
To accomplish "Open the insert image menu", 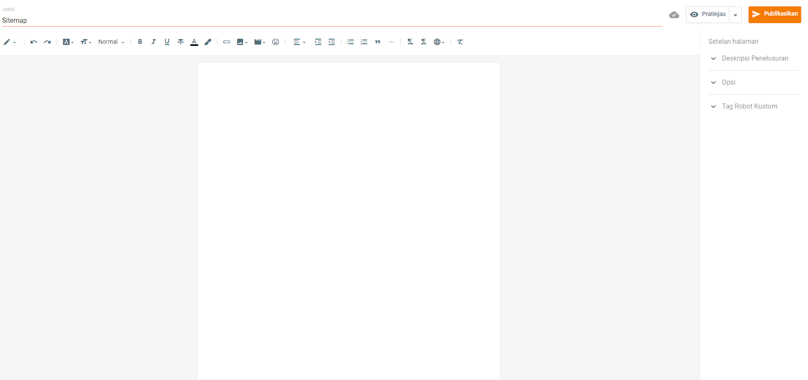I will (242, 42).
